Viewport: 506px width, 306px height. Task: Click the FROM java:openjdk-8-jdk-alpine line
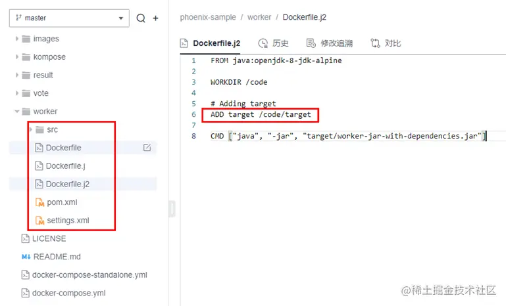coord(276,60)
